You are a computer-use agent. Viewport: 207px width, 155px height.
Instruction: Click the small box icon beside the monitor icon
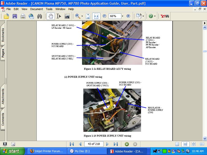(x=13, y=144)
